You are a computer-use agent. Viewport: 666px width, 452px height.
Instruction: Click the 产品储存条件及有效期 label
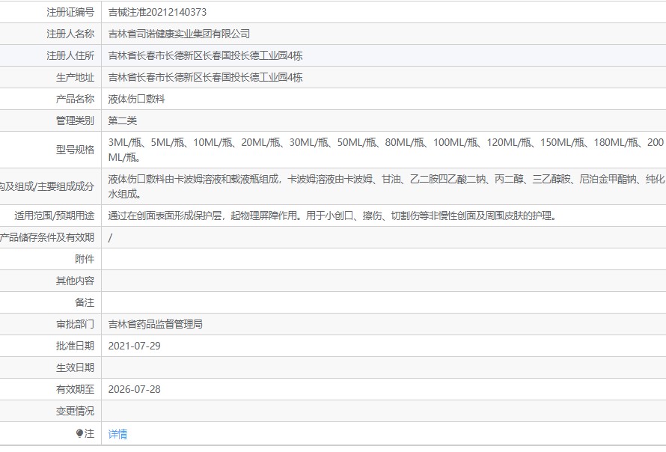47,237
